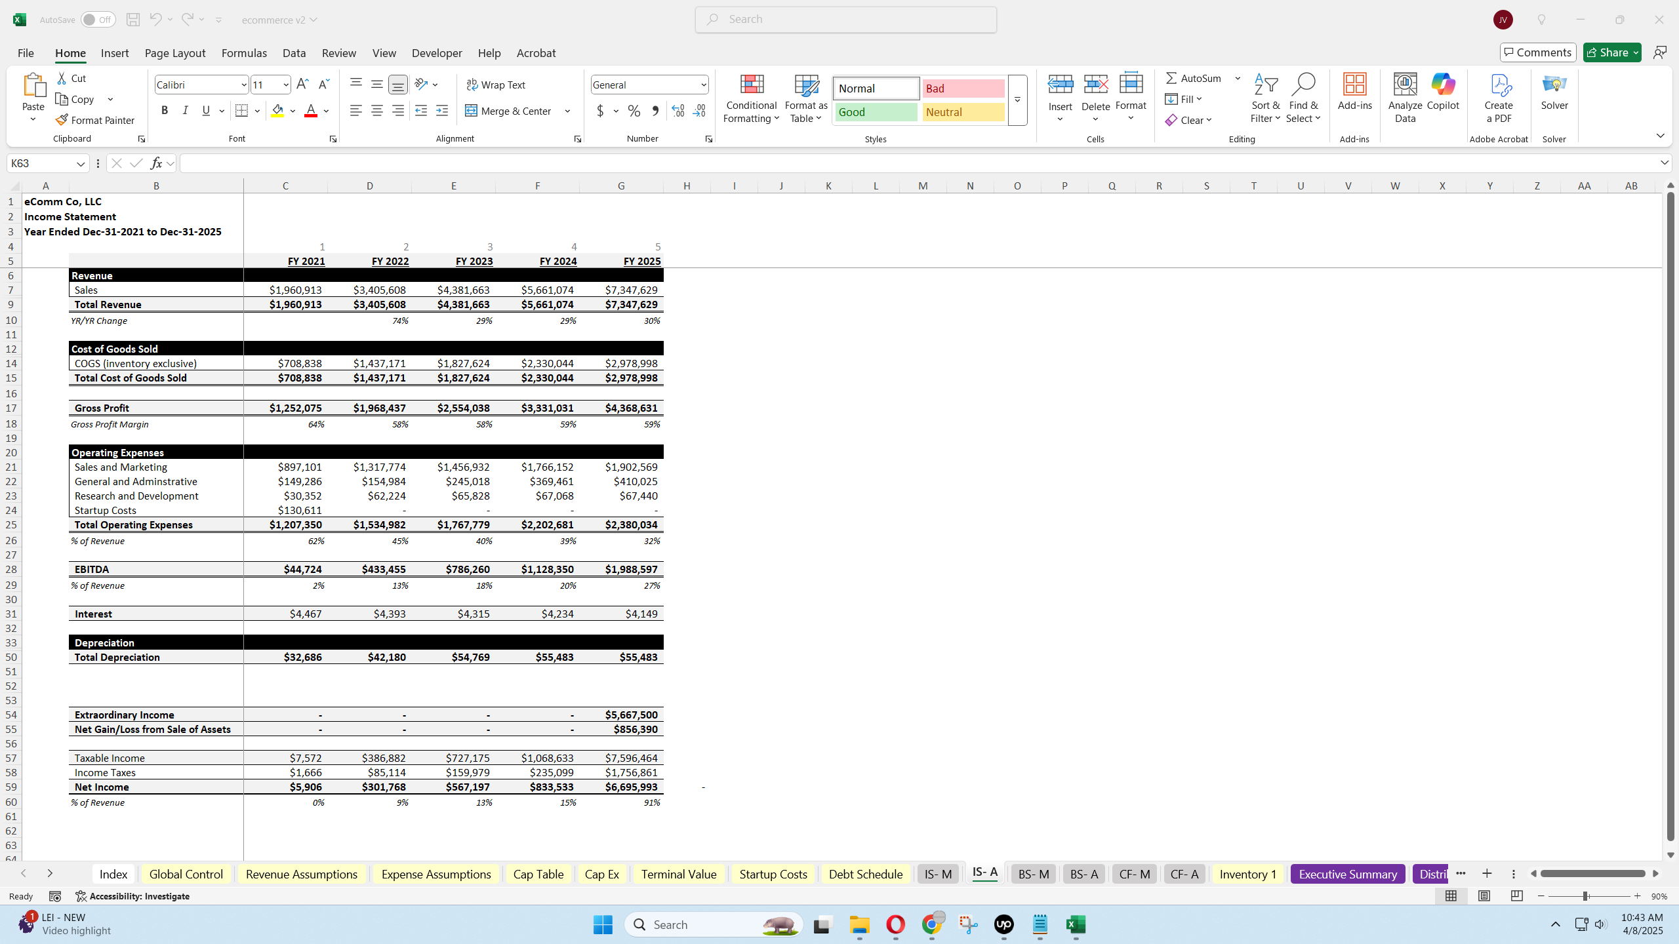Toggle AutoSave on
Image resolution: width=1679 pixels, height=944 pixels.
pyautogui.click(x=98, y=20)
